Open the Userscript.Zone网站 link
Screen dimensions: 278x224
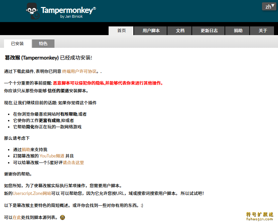coord(32,193)
